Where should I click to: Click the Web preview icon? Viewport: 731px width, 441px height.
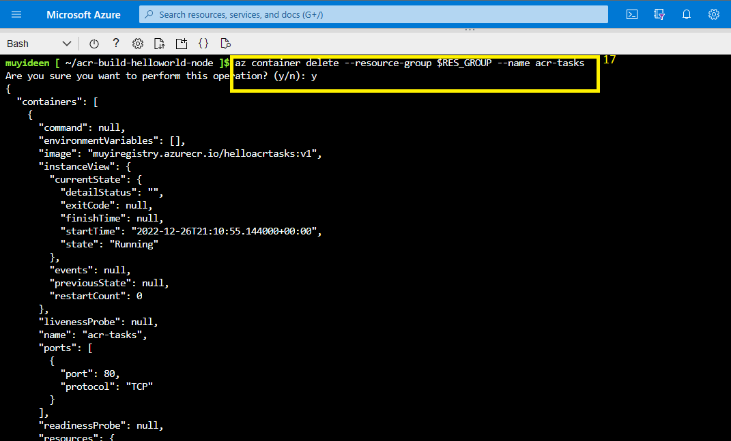click(226, 44)
